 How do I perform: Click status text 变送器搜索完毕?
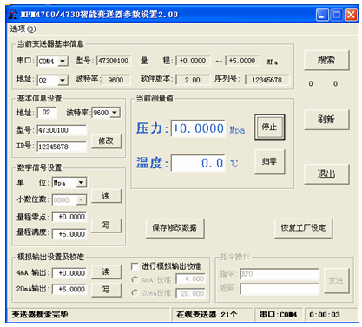coord(40,315)
